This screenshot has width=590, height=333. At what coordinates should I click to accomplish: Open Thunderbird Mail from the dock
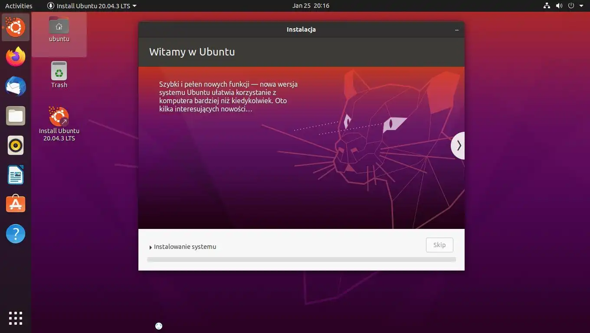pos(16,86)
